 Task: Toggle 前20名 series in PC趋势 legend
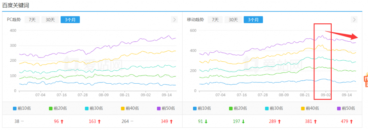coord(58,108)
